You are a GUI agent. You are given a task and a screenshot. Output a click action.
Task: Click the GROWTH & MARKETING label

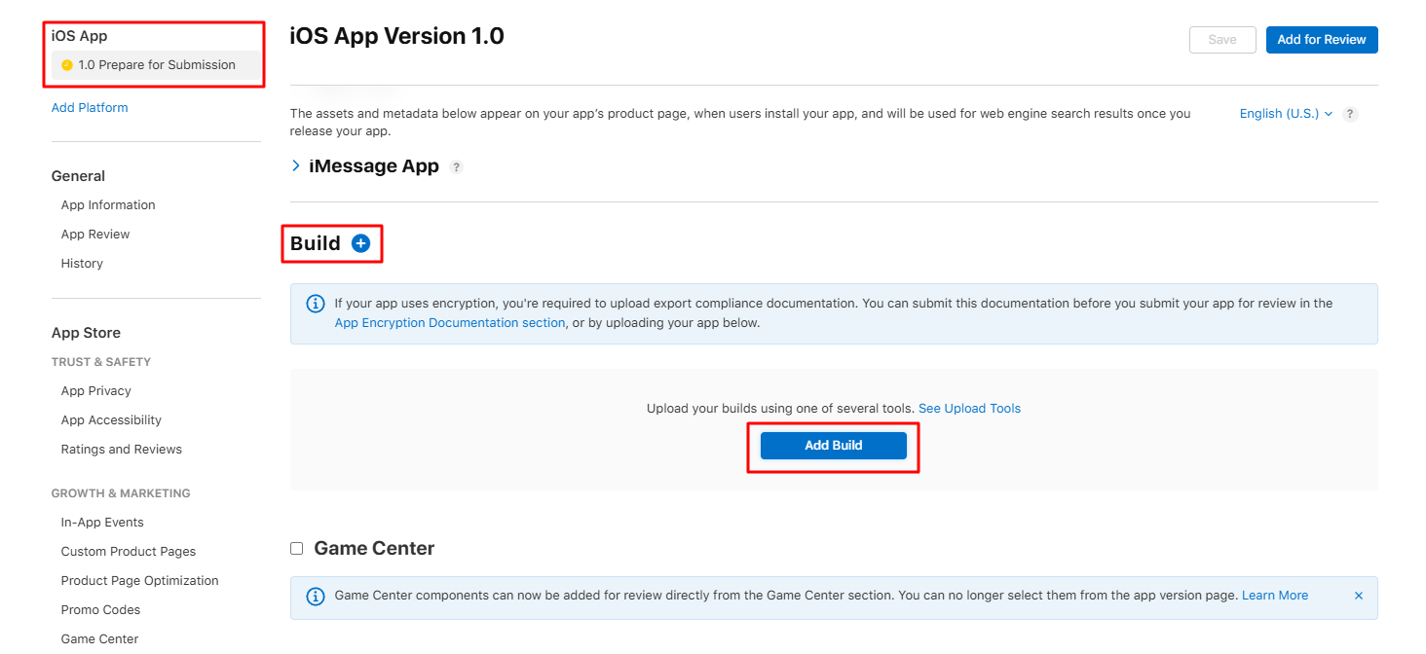[x=121, y=493]
